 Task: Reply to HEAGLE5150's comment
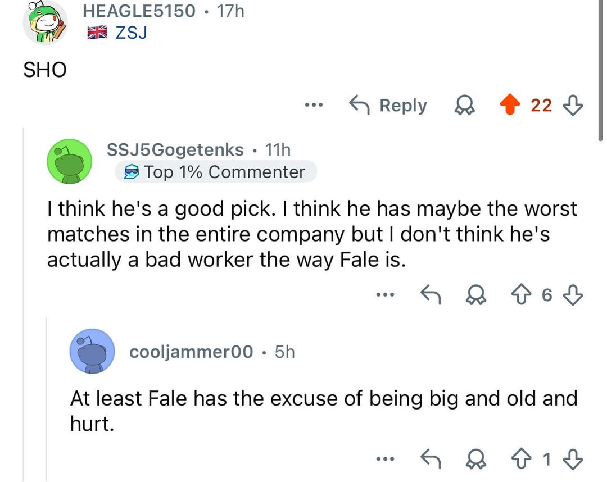click(388, 105)
